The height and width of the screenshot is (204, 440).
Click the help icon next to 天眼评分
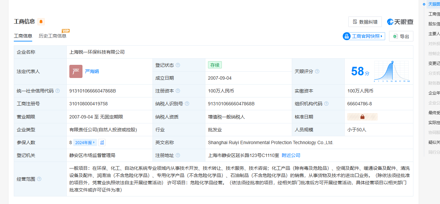pyautogui.click(x=317, y=71)
